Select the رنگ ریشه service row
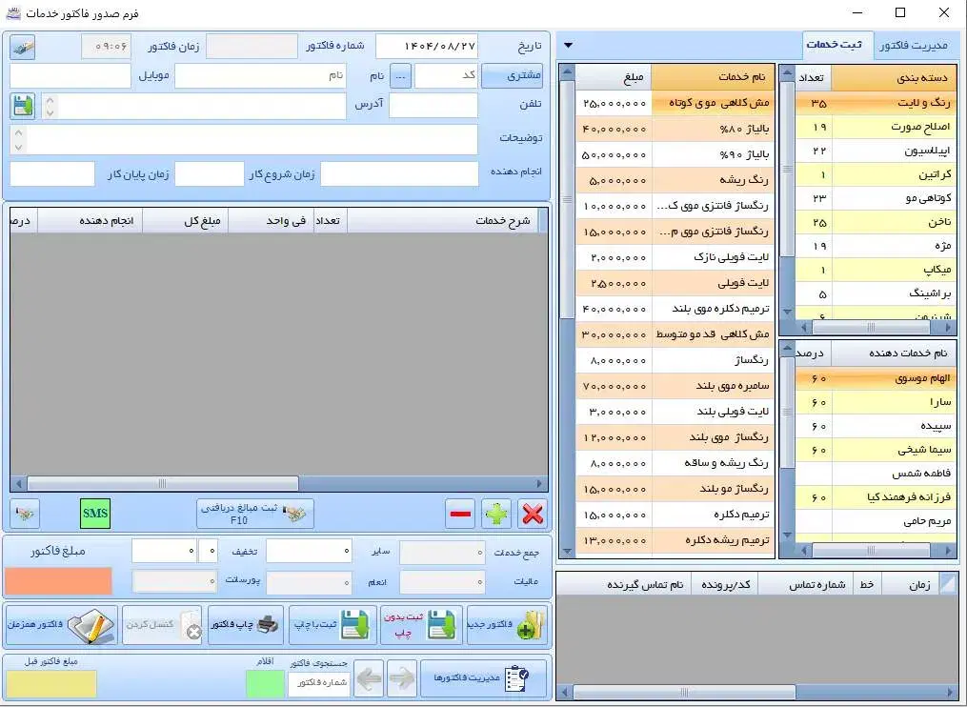Screen dimensions: 967x707 [674, 180]
